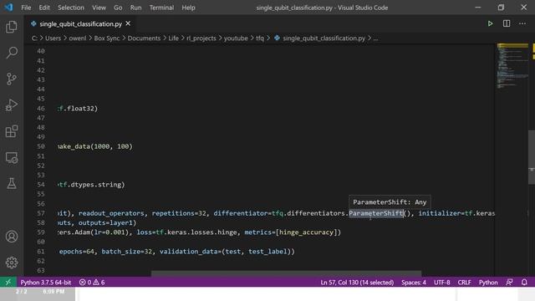Click the vertical editor scrollbar thumb

coord(532,157)
